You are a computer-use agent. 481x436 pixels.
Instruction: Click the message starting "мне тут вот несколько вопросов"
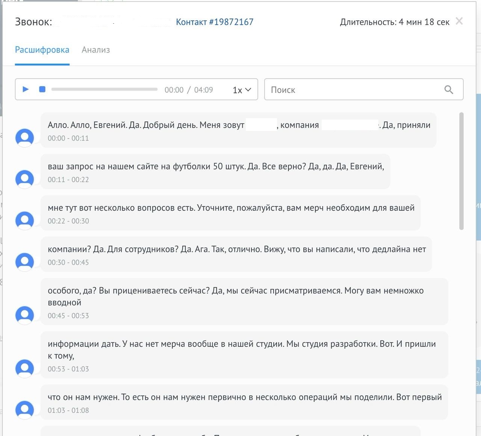[230, 213]
